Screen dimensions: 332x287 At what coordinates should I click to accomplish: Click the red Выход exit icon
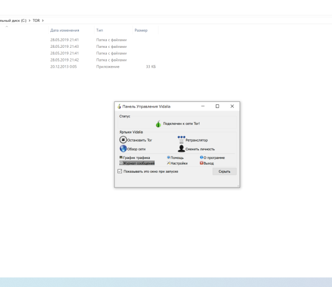point(201,163)
